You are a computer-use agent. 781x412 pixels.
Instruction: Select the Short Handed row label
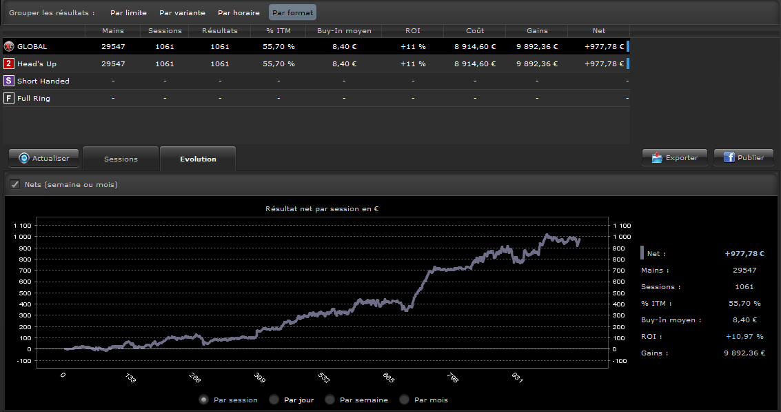point(43,81)
